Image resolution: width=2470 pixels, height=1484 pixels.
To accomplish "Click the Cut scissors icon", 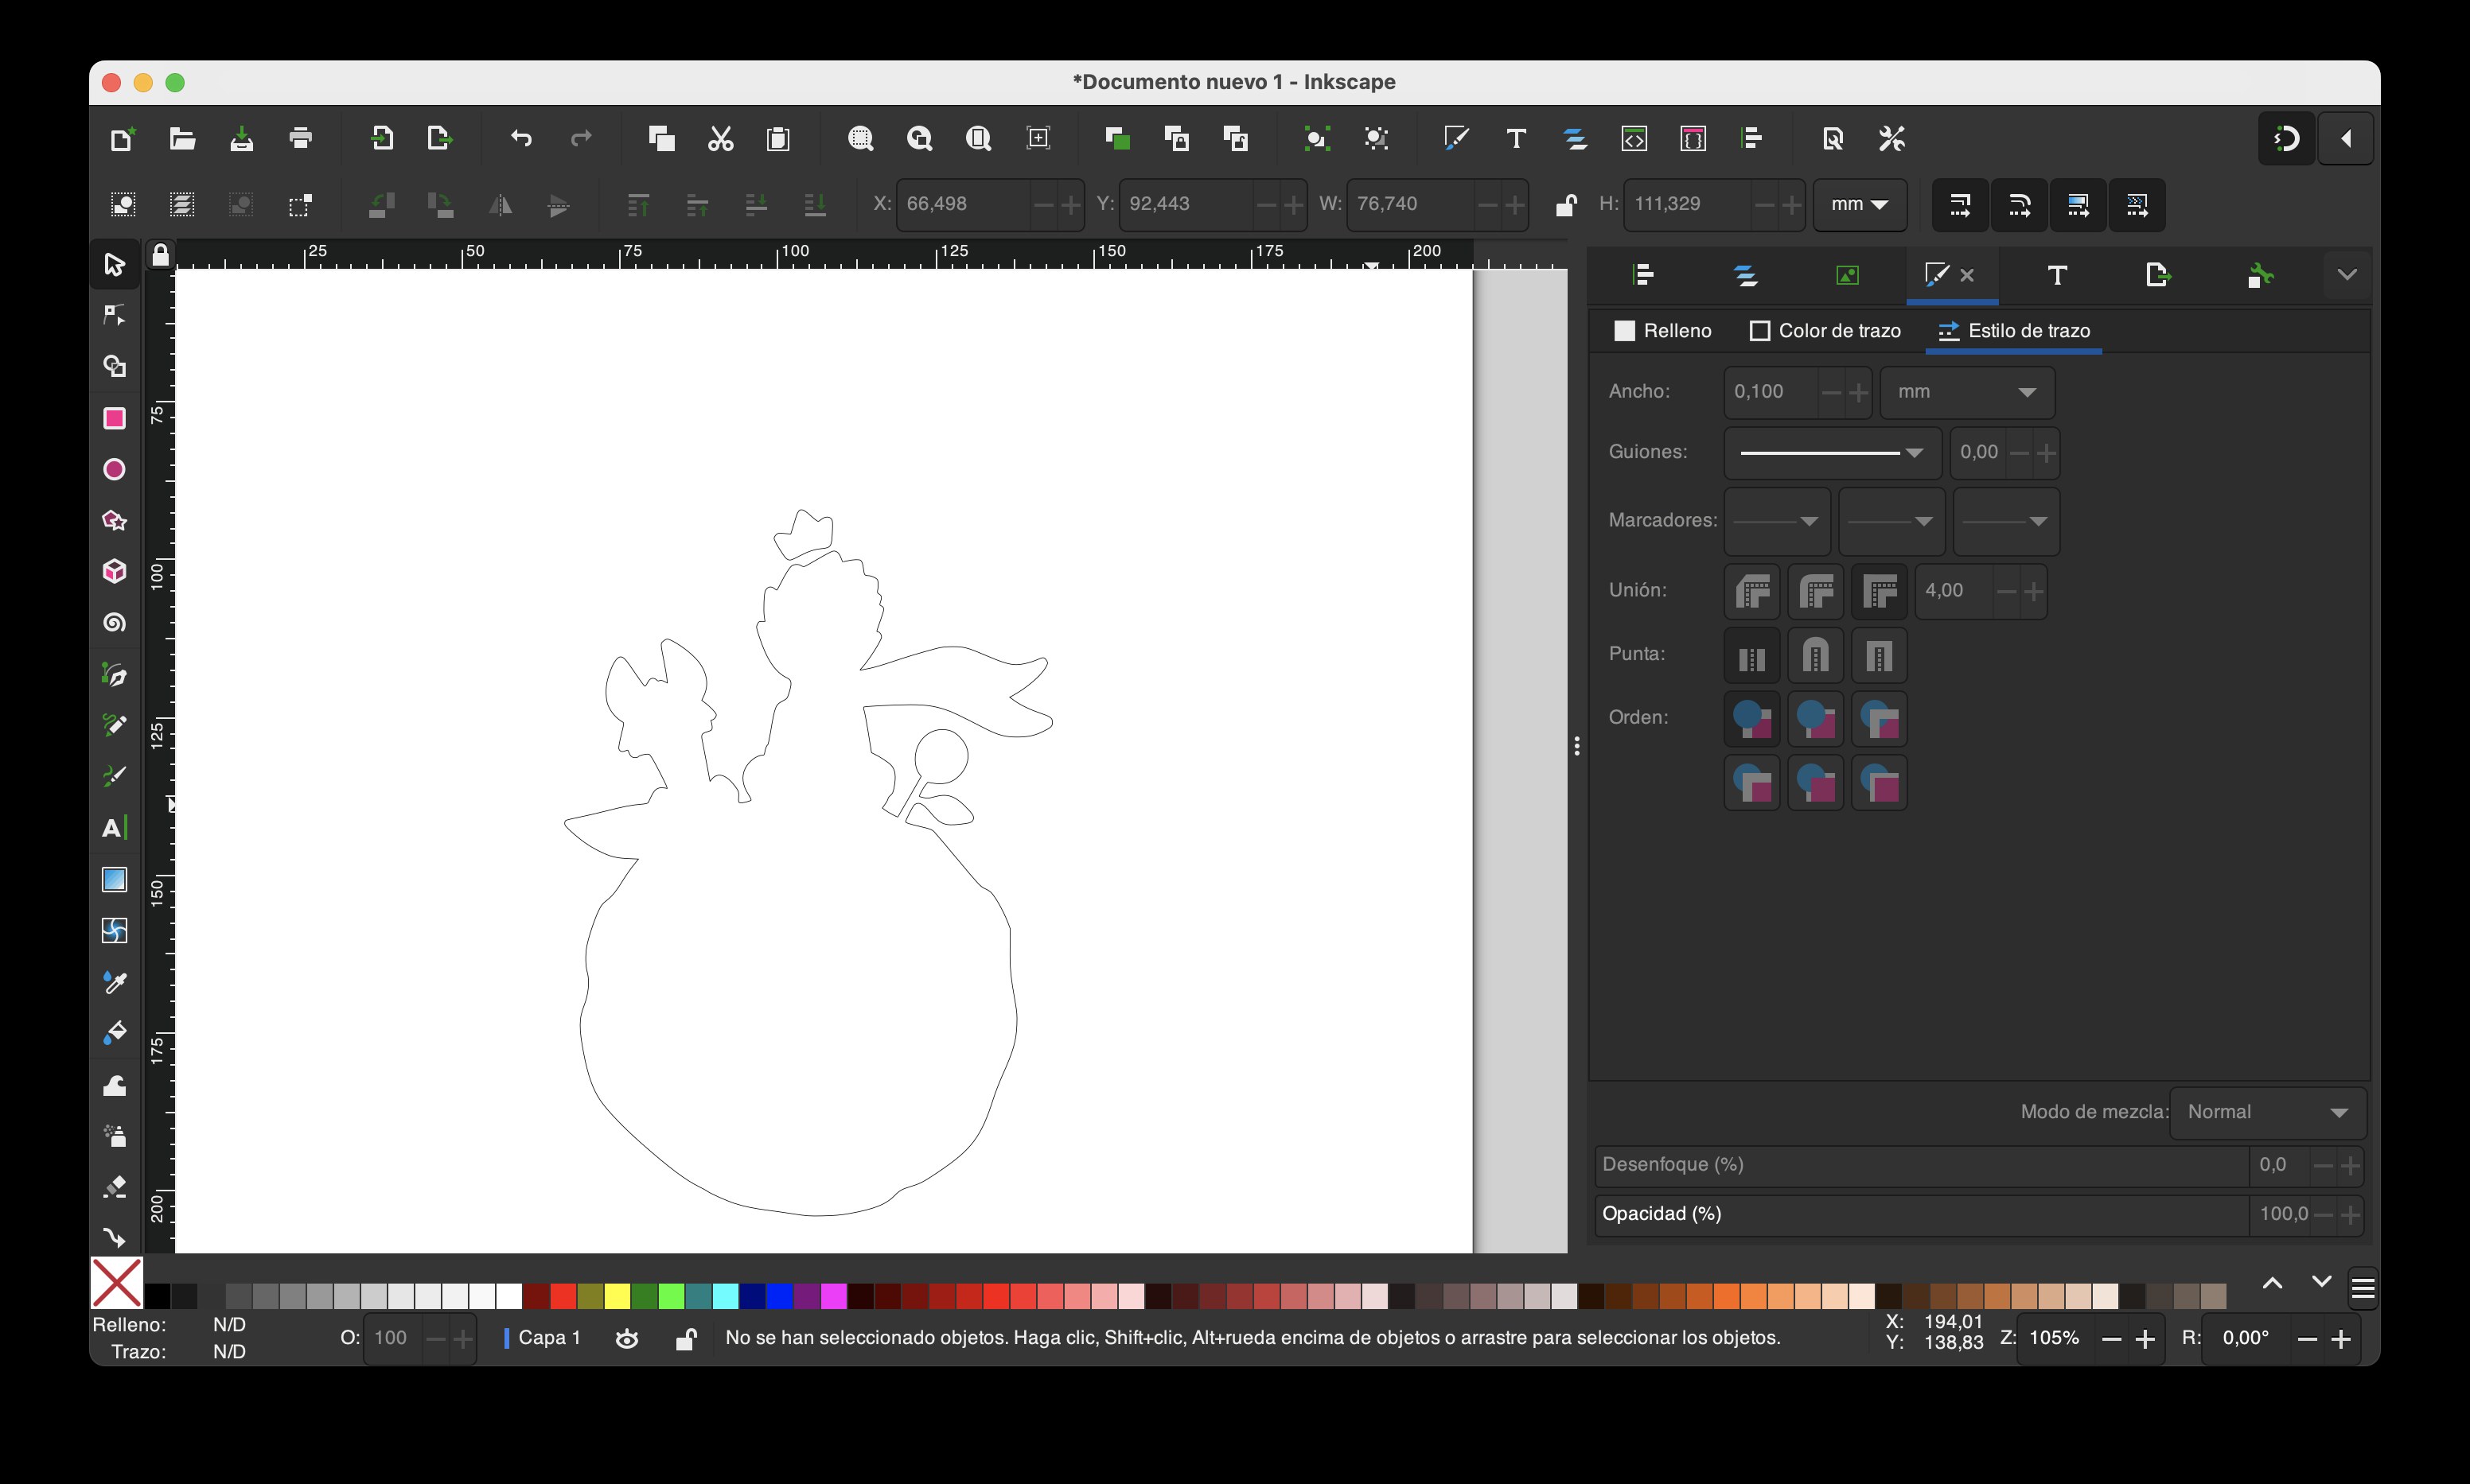I will (x=720, y=138).
